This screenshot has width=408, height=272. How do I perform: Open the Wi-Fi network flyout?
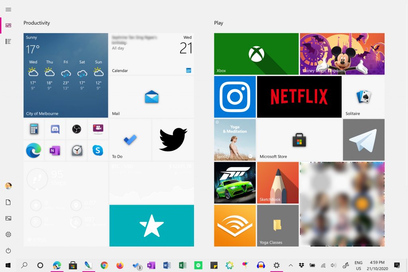323,265
